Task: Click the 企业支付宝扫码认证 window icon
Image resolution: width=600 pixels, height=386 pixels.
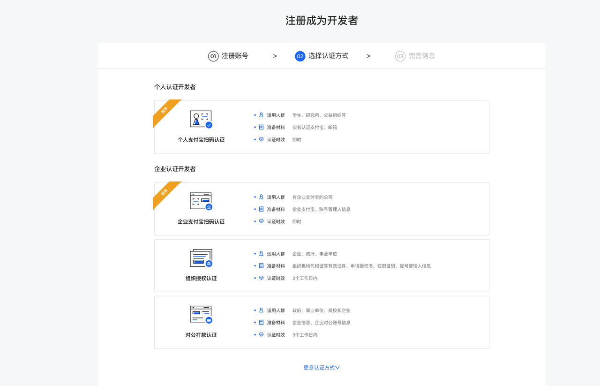Action: click(201, 201)
